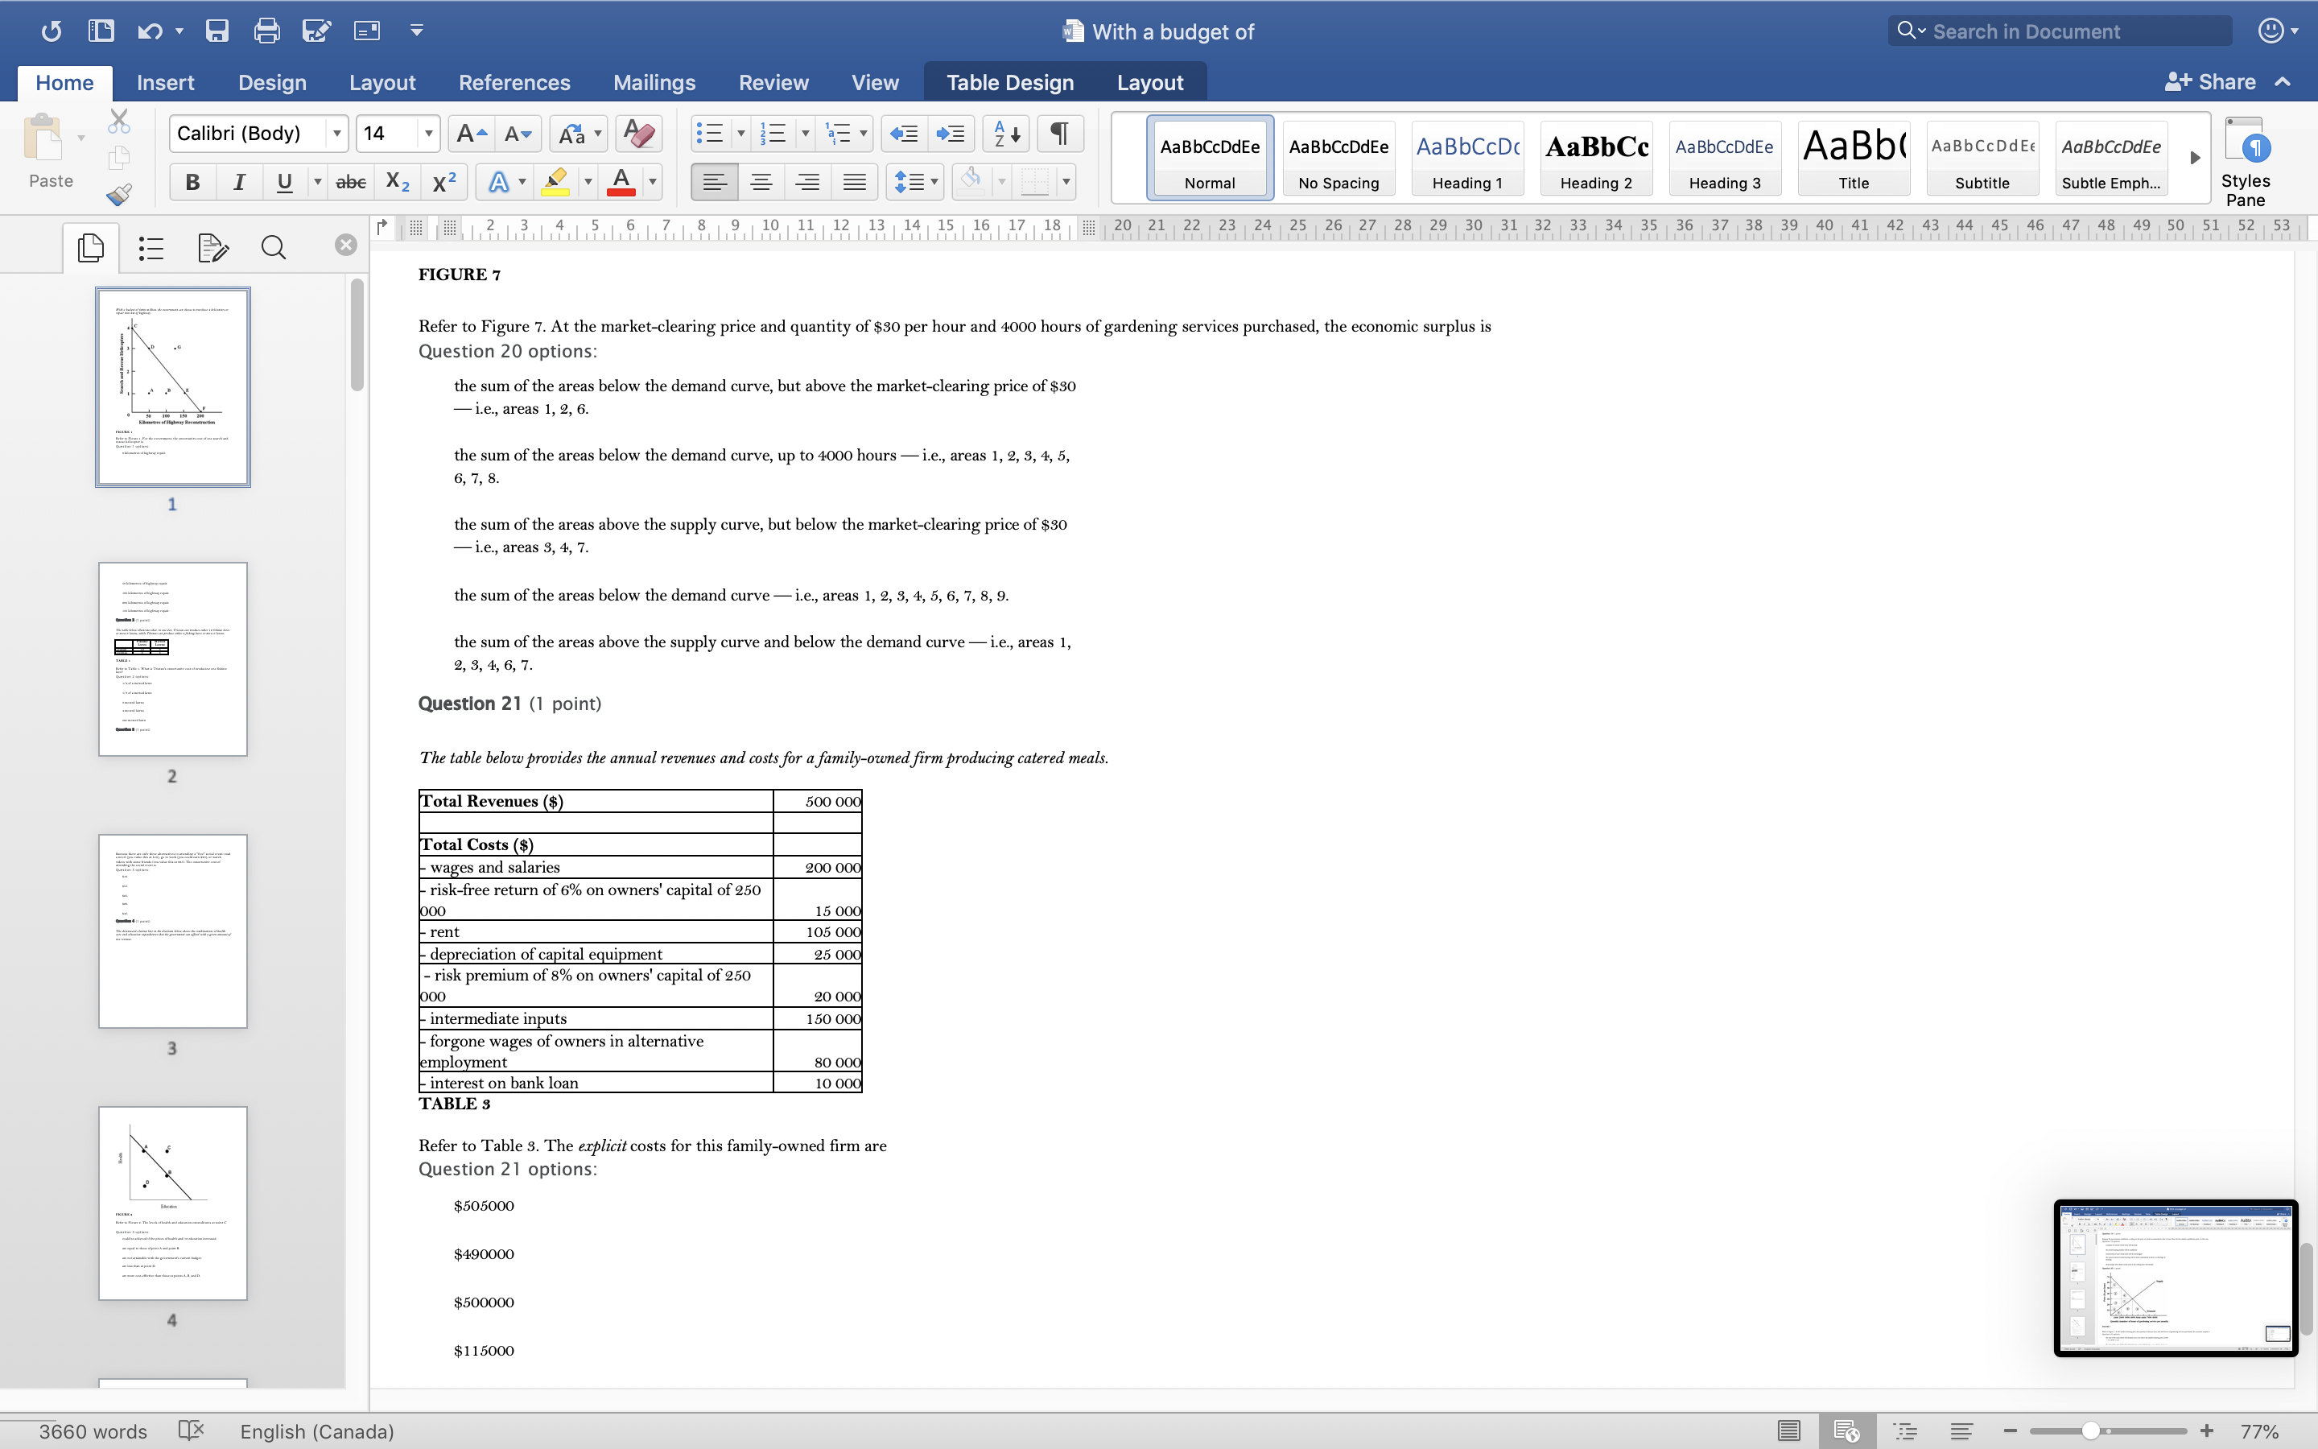Open the Calibri (Body) font name dropdown

click(x=336, y=133)
